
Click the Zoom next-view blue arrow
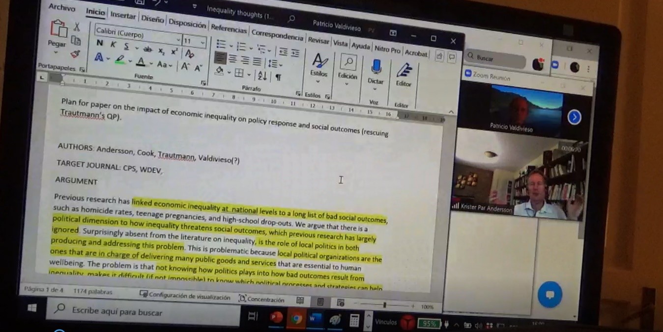click(x=574, y=117)
